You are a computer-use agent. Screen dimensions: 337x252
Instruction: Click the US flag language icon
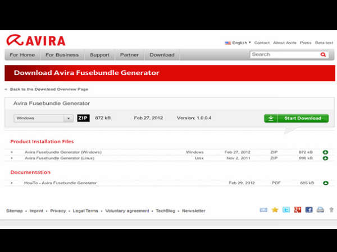(x=227, y=43)
